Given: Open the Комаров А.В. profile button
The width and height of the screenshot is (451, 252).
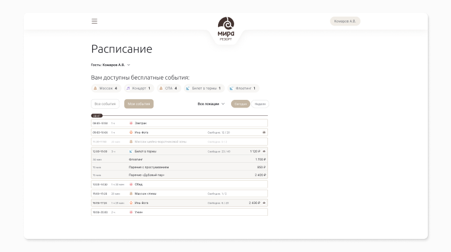Looking at the screenshot, I should point(345,21).
